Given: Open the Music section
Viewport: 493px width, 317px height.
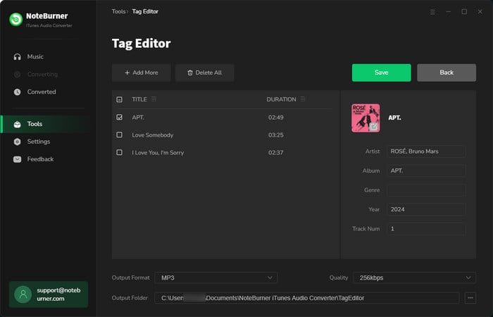Looking at the screenshot, I should 35,56.
